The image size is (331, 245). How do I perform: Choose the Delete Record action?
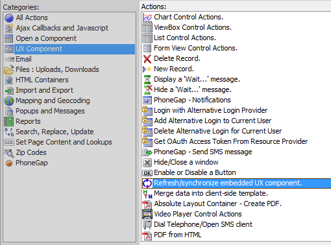(x=177, y=58)
